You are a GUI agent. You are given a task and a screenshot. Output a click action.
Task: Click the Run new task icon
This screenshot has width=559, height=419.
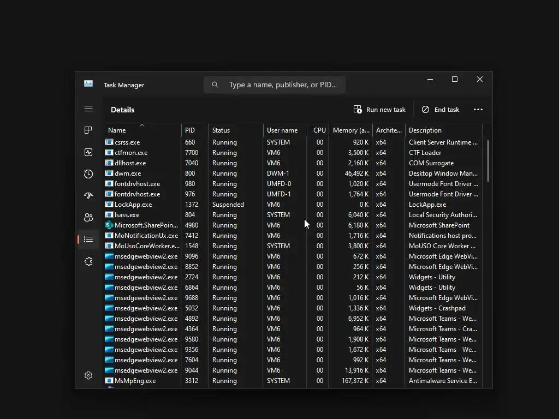[357, 109]
